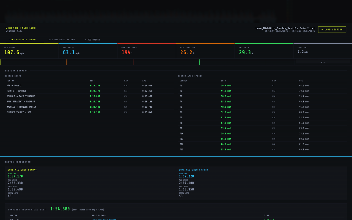Select the Keyhole → Back Straight sector row

click(x=89, y=96)
